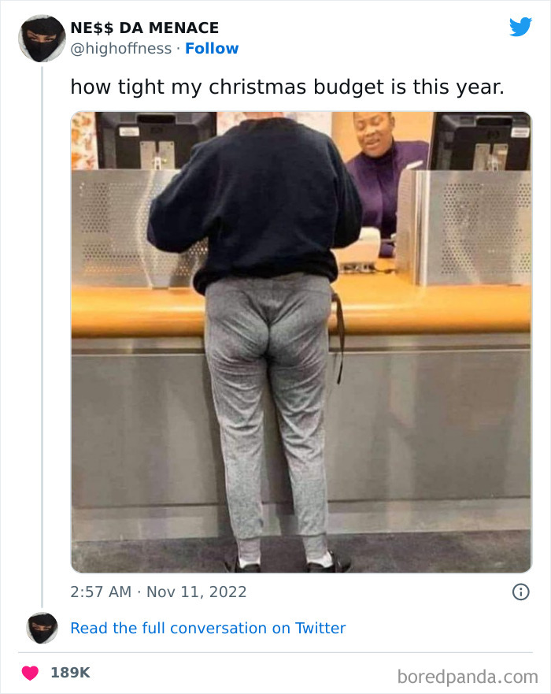Image resolution: width=551 pixels, height=694 pixels.
Task: Click the small avatar beside the conversation link
Action: click(x=42, y=629)
